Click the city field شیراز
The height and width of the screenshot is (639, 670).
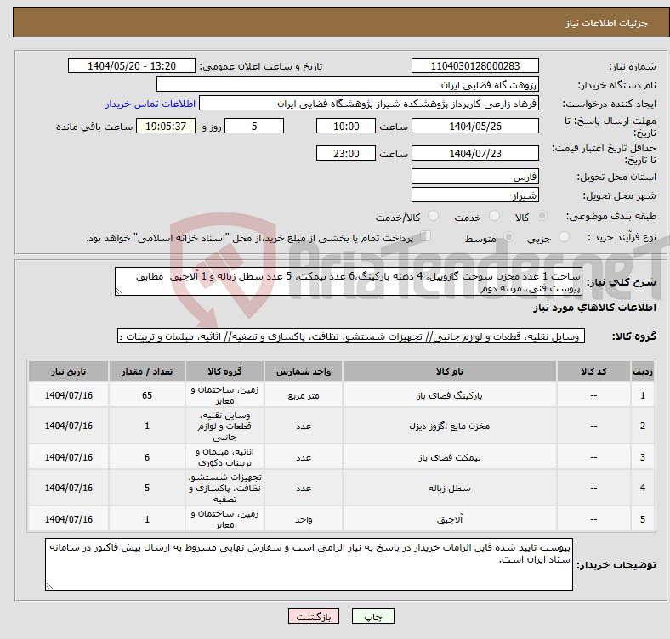(x=474, y=195)
